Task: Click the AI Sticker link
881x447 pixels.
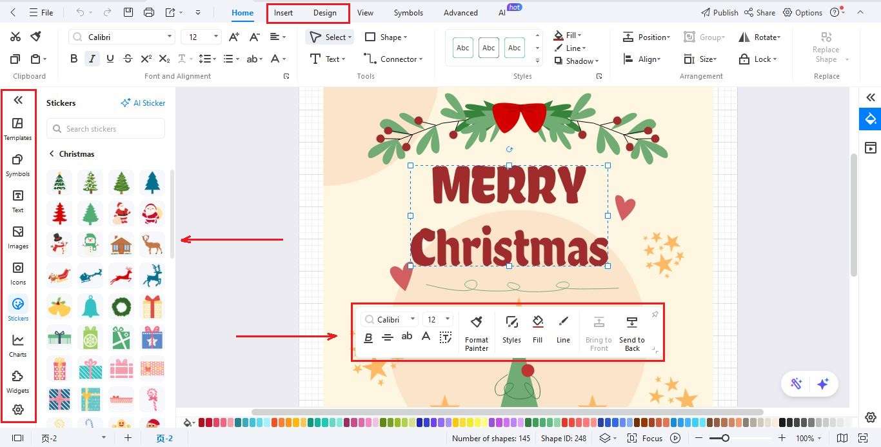Action: [143, 103]
